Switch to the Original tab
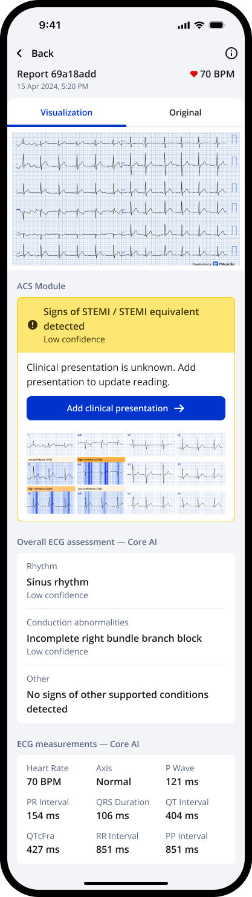This screenshot has height=897, width=252. pyautogui.click(x=186, y=113)
